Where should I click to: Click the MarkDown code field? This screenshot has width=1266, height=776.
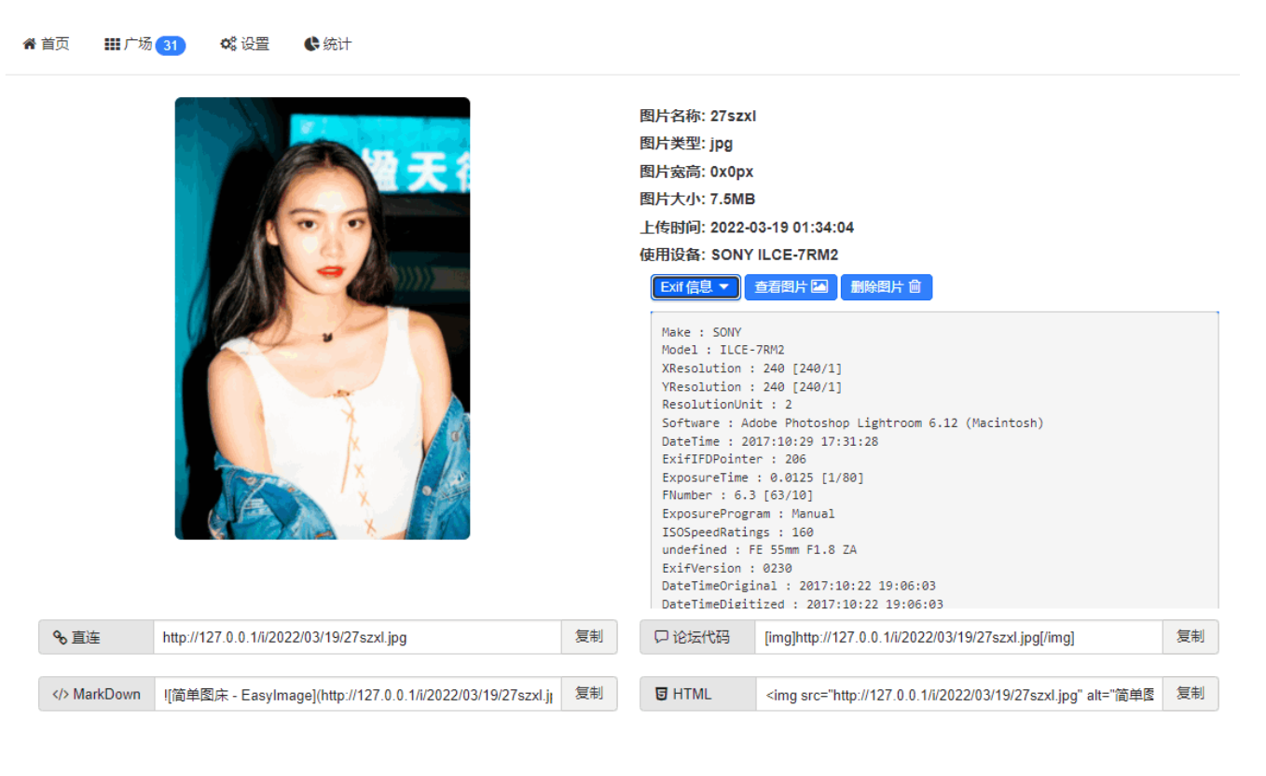(x=357, y=694)
